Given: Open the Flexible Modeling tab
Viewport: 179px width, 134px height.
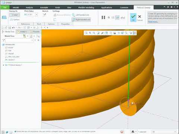Looking at the screenshot, I should 86,7.
